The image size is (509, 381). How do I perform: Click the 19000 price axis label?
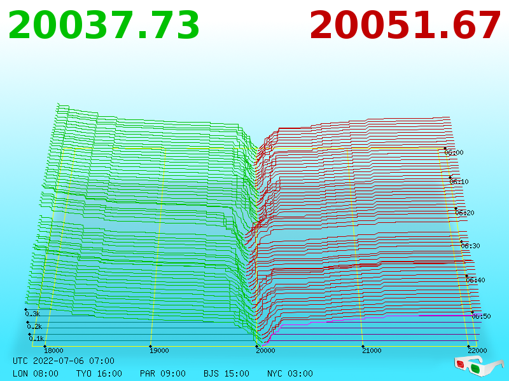pyautogui.click(x=159, y=351)
